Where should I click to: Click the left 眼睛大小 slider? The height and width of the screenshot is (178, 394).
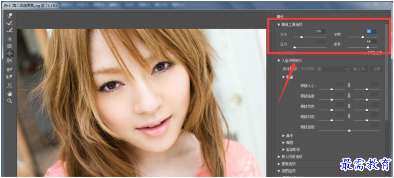pos(331,89)
